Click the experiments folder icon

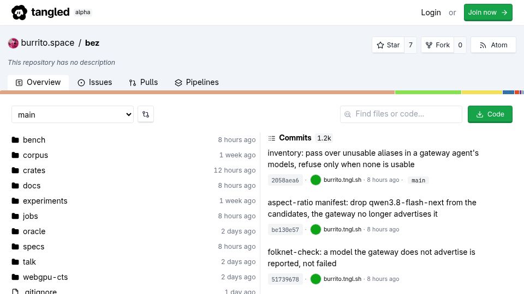coord(15,201)
